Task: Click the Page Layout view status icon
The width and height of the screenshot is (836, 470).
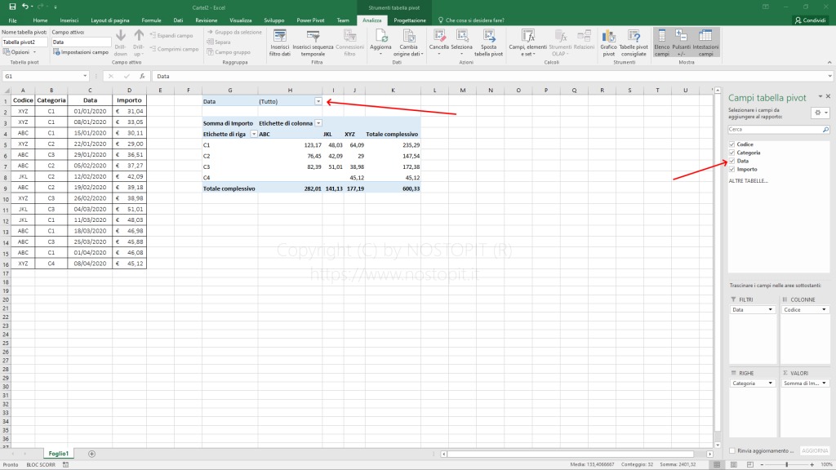Action: coord(734,464)
